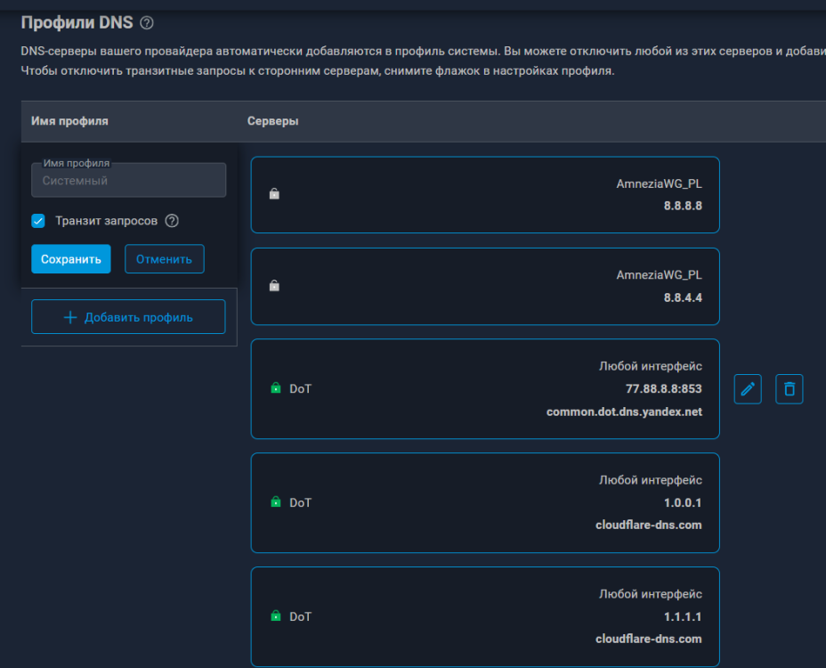
Task: Click green lock on 1.0.0.1 card
Action: 275,502
